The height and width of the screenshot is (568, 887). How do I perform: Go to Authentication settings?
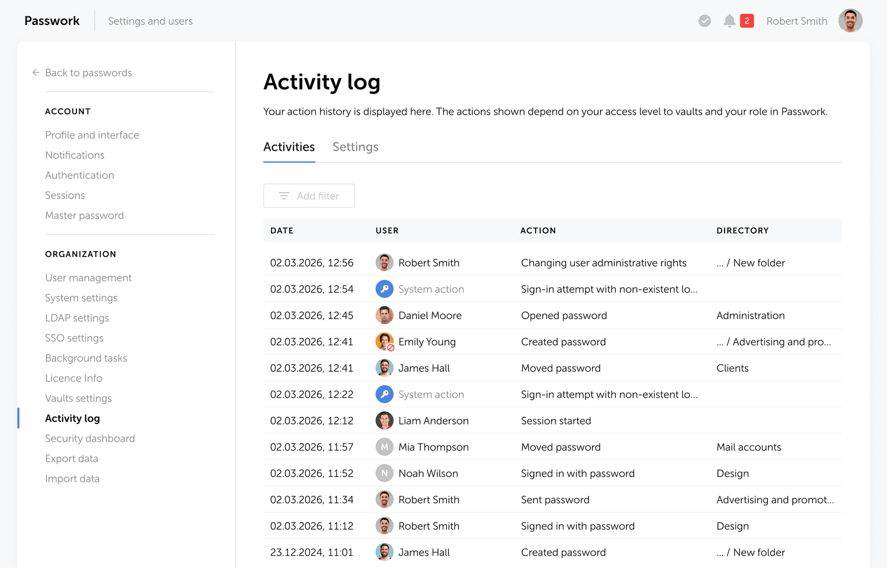point(80,175)
